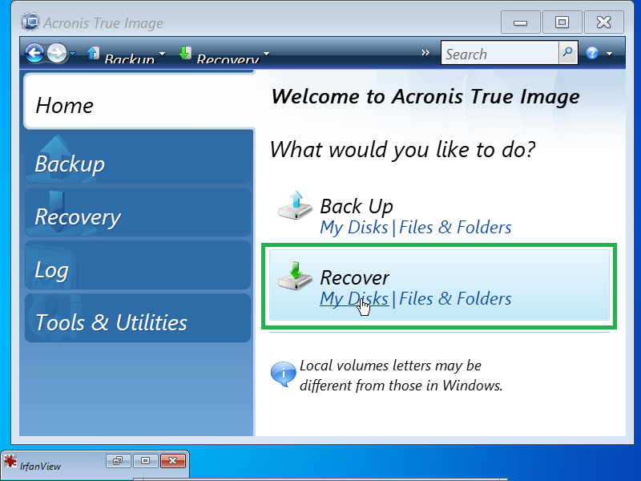Maximize the IrfanView window
The height and width of the screenshot is (481, 641).
[145, 460]
